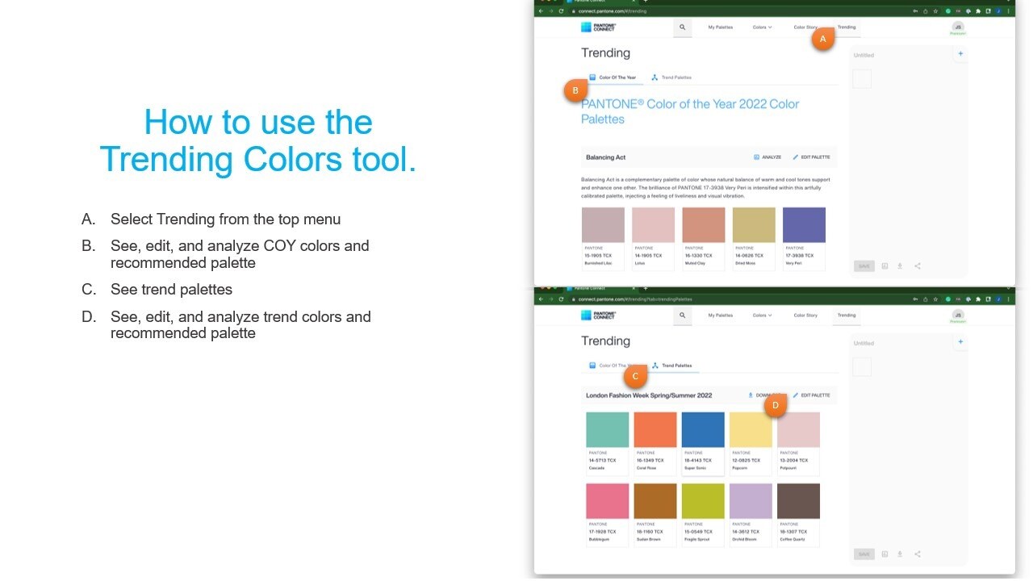
Task: Click empty swatch slot in top Untitled palette
Action: (863, 78)
